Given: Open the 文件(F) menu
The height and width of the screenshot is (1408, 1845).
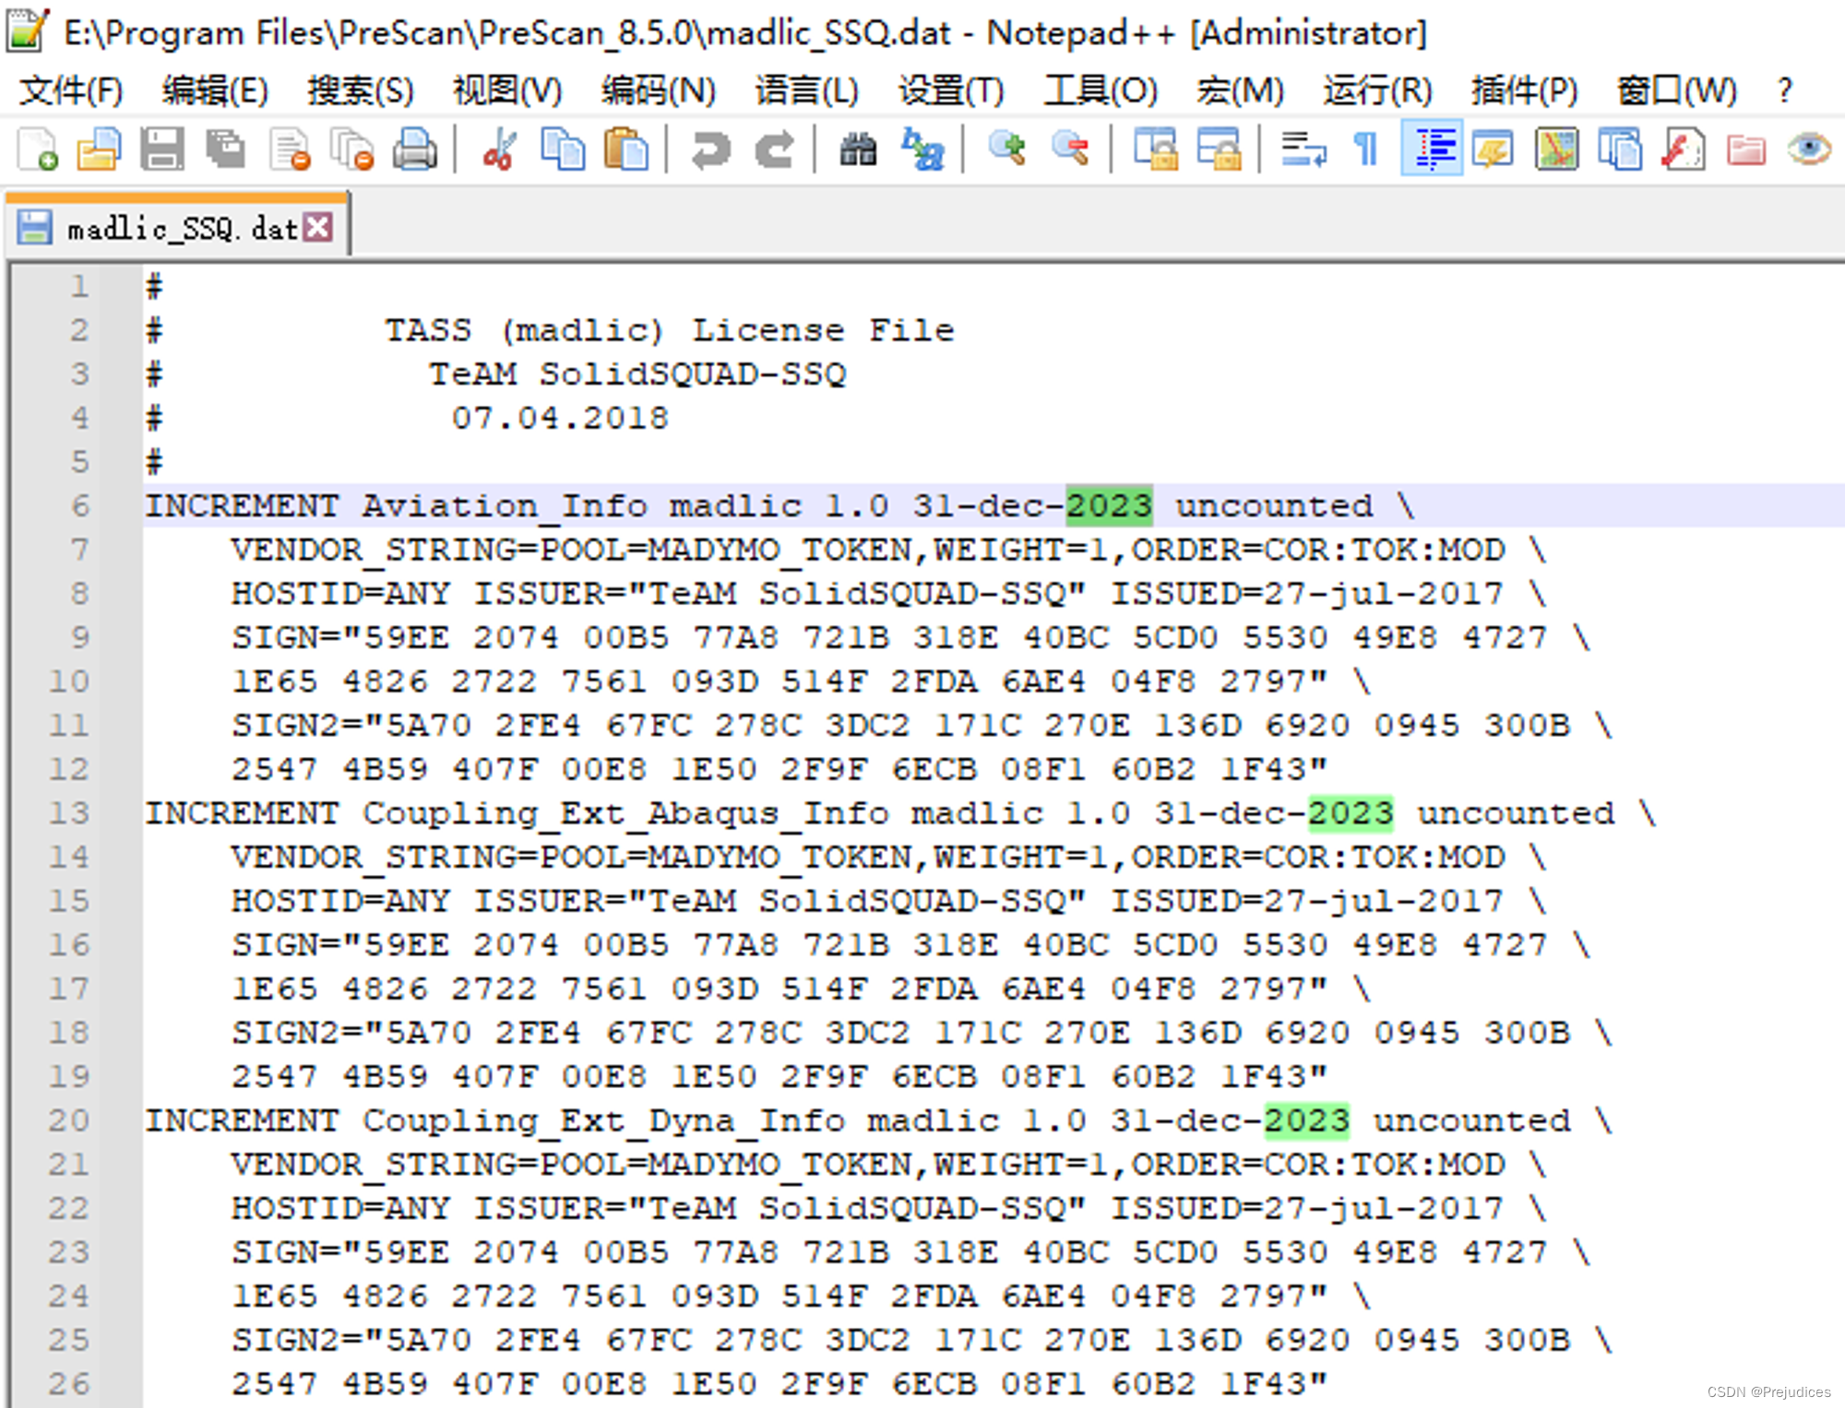Looking at the screenshot, I should [x=70, y=90].
